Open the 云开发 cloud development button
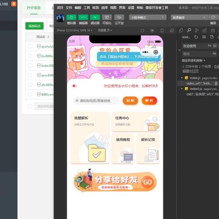The height and width of the screenshot is (219, 219). click(x=119, y=18)
